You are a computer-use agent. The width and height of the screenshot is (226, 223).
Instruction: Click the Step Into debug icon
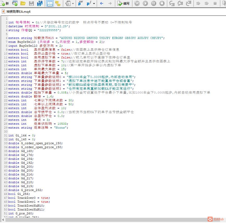172,3
